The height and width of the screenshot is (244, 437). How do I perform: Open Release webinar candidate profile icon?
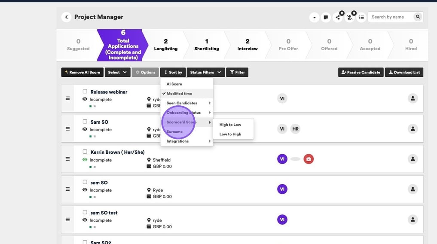tap(413, 98)
